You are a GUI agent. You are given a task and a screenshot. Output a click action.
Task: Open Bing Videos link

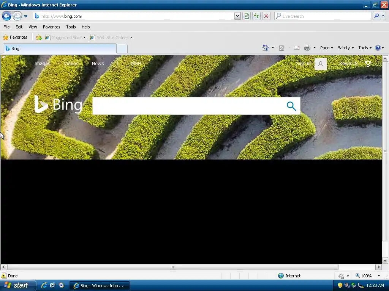coord(71,64)
